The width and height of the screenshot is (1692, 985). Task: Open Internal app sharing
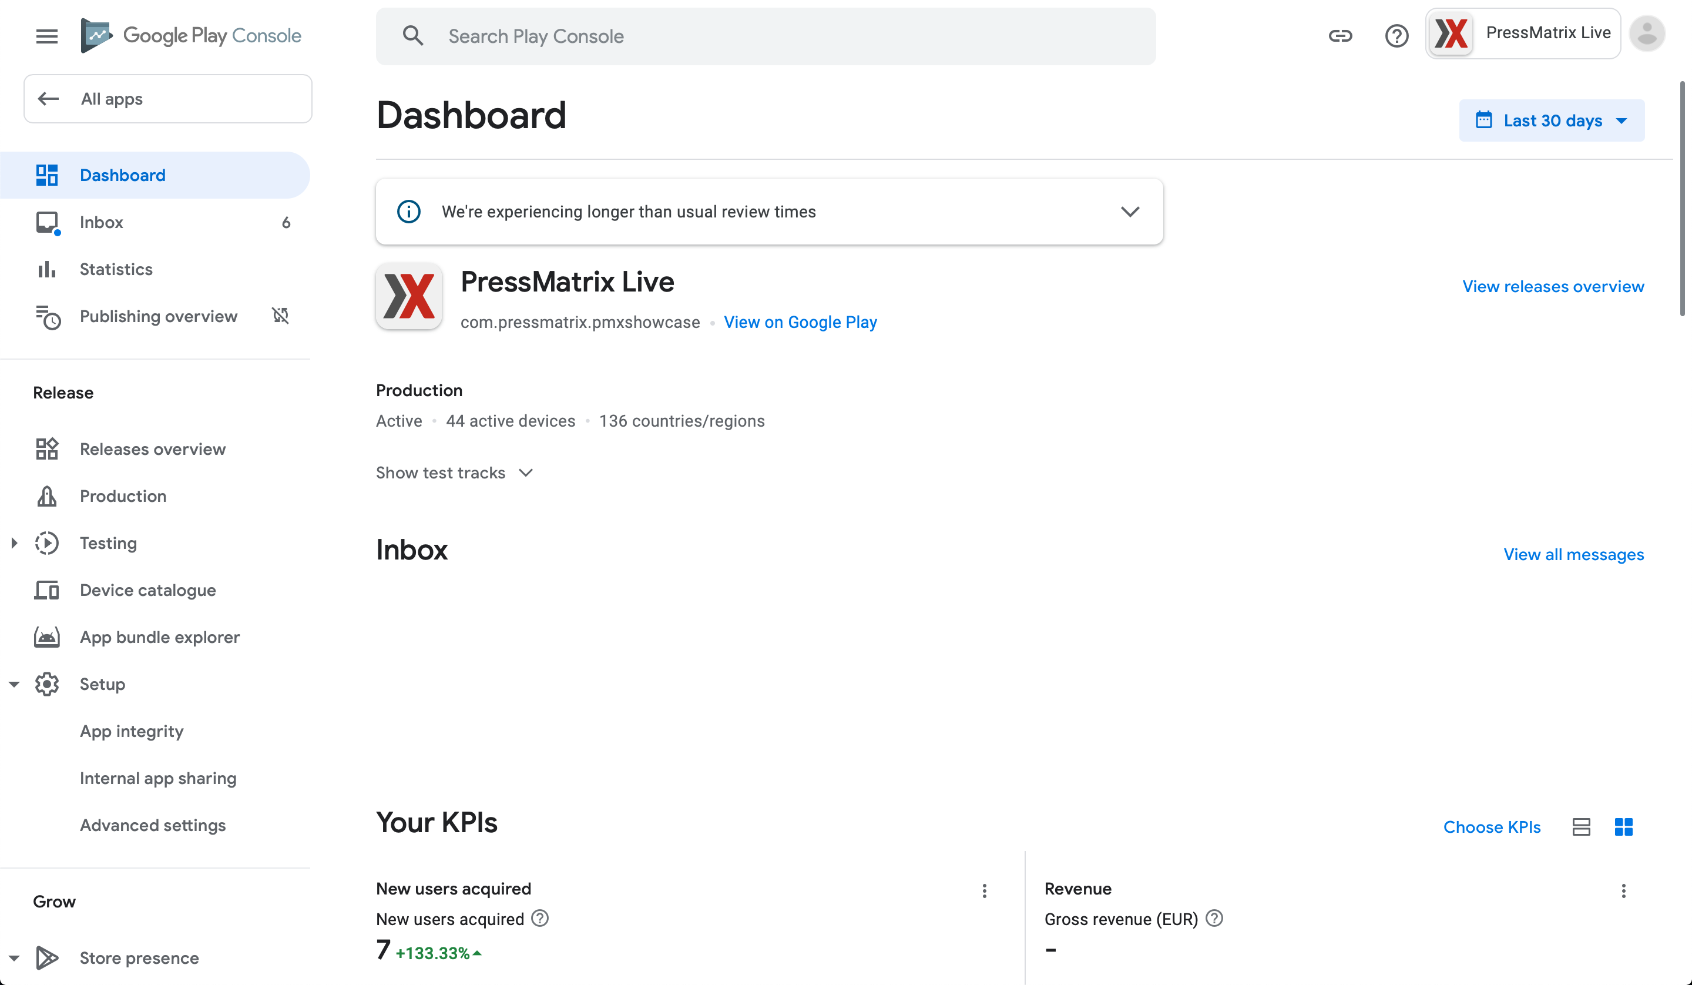tap(158, 778)
